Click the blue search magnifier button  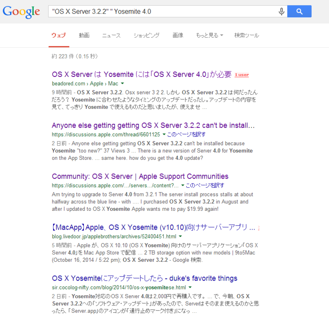299,12
